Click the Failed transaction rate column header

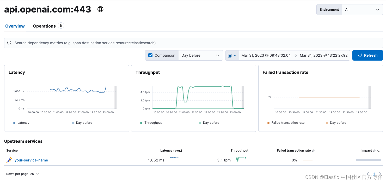294,151
